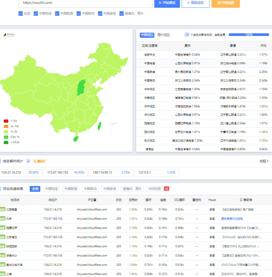
Task: Click the 完整截图 full screenshot button
Action: [226, 3]
